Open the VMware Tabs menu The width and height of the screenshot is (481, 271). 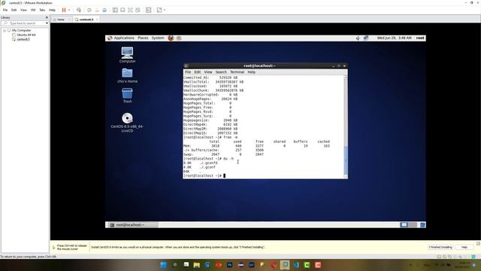click(x=42, y=10)
